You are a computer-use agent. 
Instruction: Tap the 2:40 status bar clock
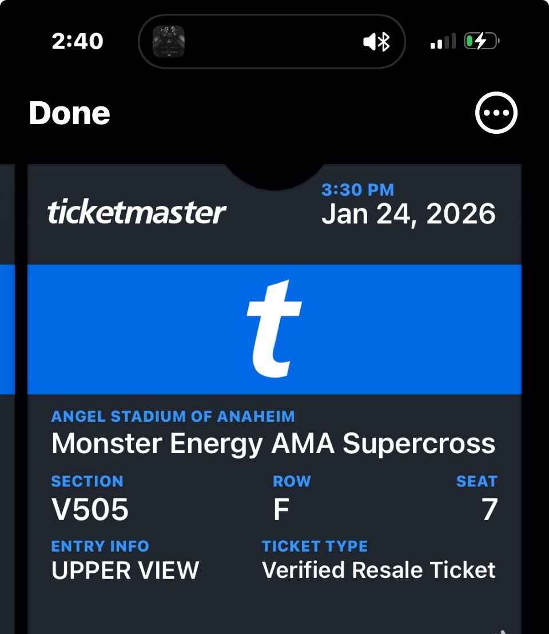click(x=77, y=41)
